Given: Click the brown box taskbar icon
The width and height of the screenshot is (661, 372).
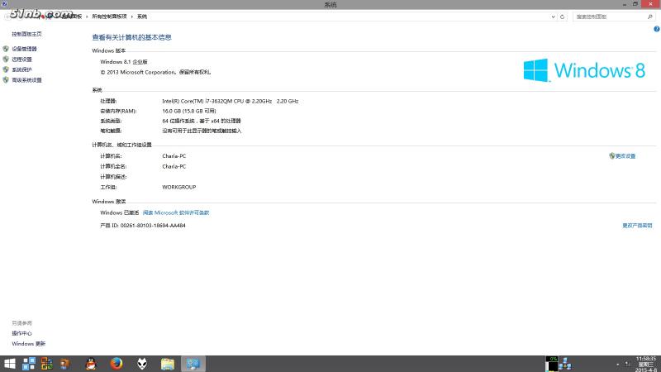Looking at the screenshot, I should (x=65, y=364).
